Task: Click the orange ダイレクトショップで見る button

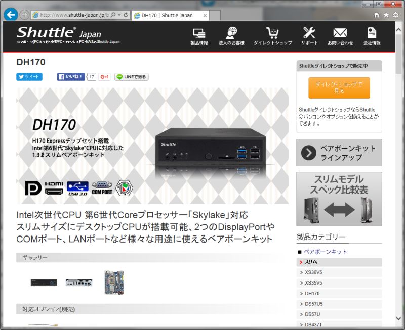Action: [x=339, y=87]
